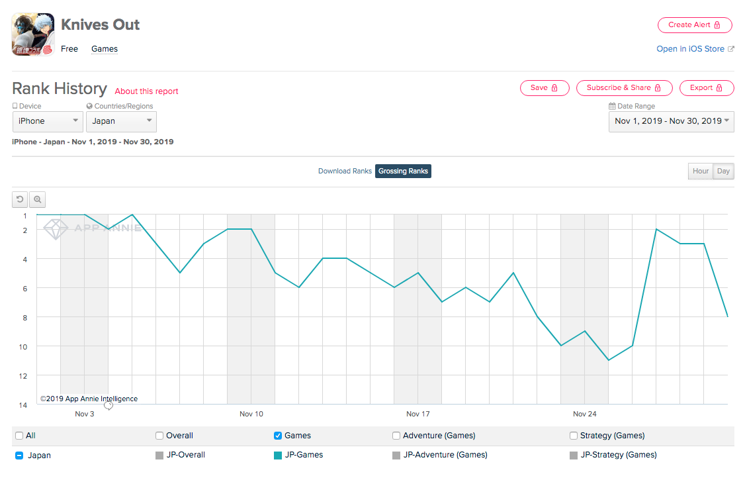
Task: Click the JP-Strategy (Games) legend label
Action: click(x=619, y=455)
